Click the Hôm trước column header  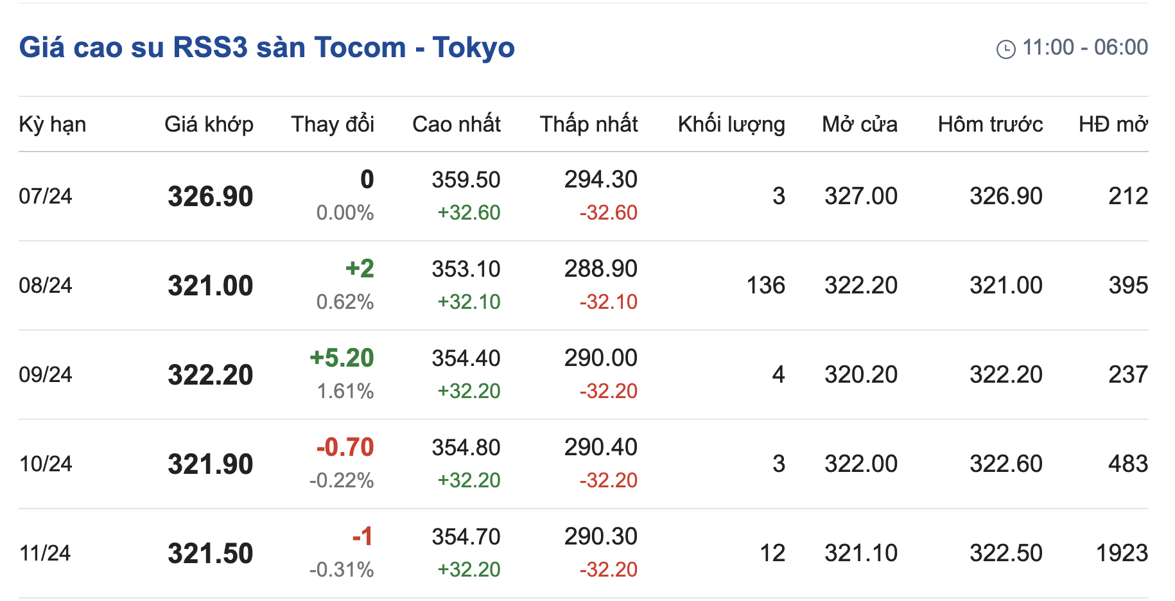click(x=990, y=124)
